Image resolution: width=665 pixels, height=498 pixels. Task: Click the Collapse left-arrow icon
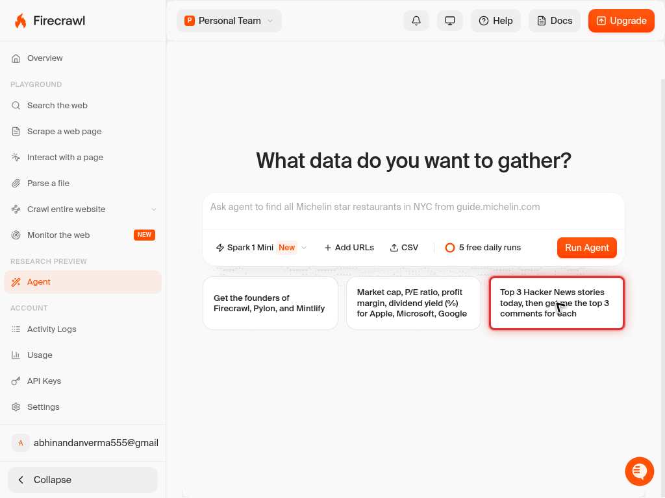[21, 480]
